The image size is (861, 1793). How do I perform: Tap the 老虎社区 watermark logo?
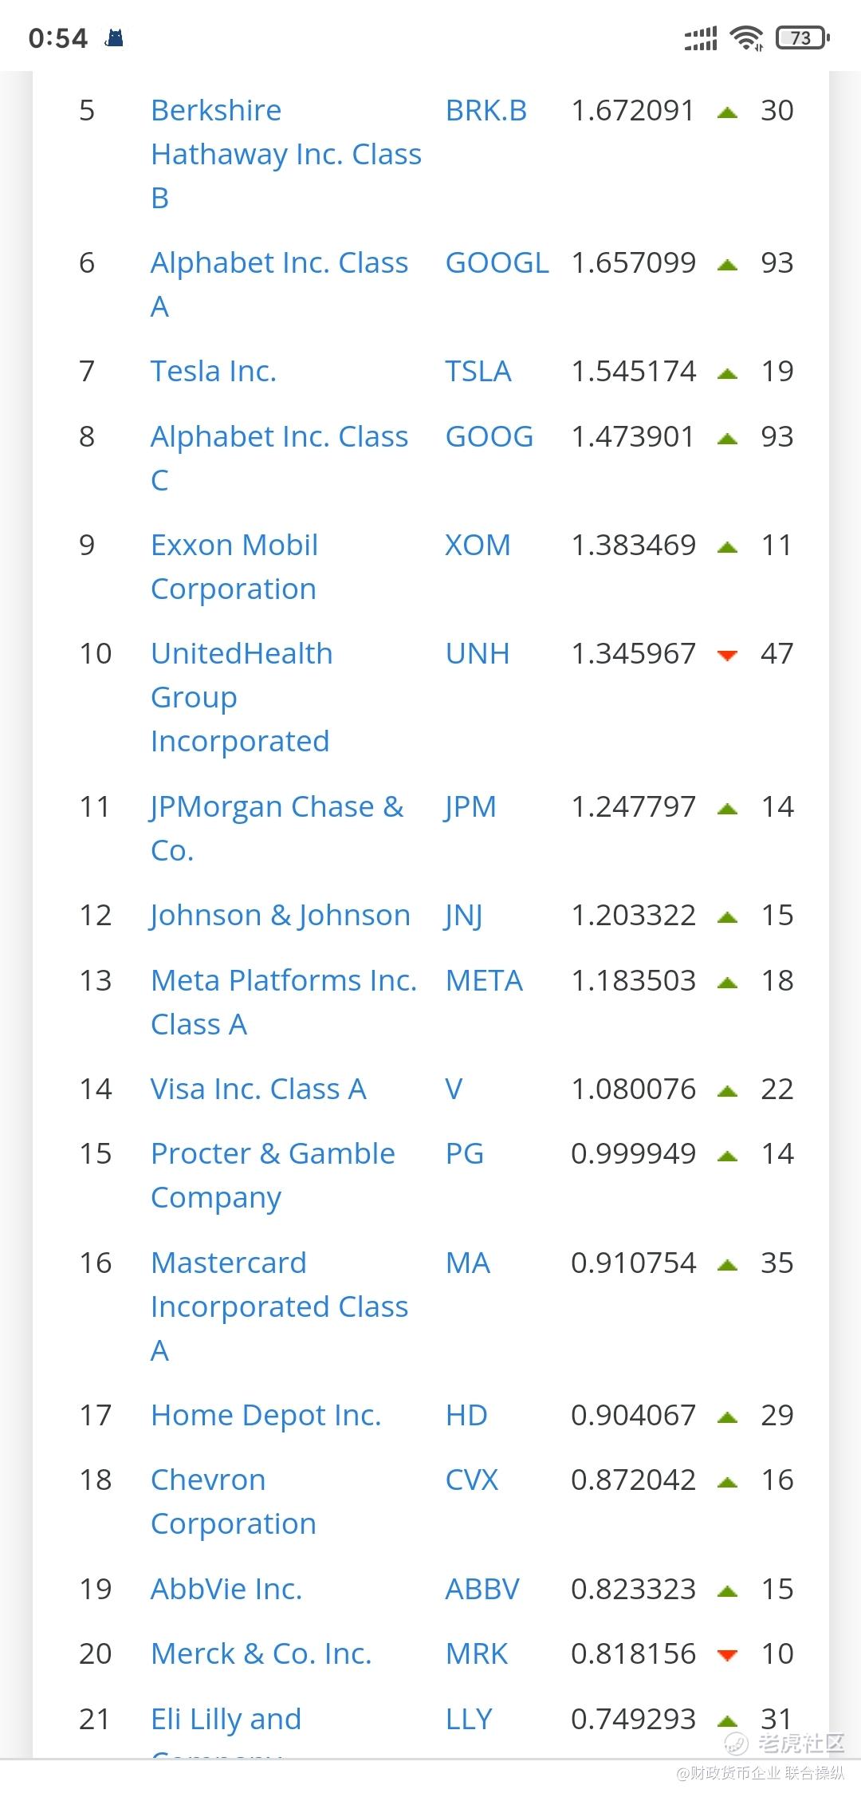(784, 1744)
